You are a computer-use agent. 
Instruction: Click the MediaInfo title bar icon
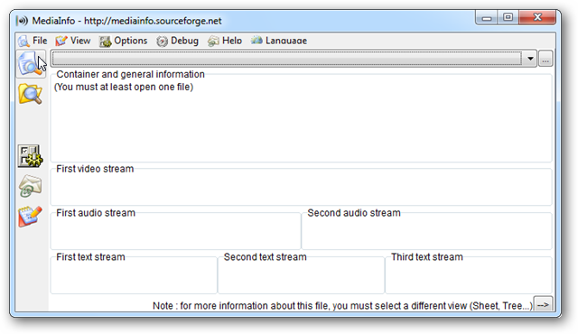click(22, 21)
